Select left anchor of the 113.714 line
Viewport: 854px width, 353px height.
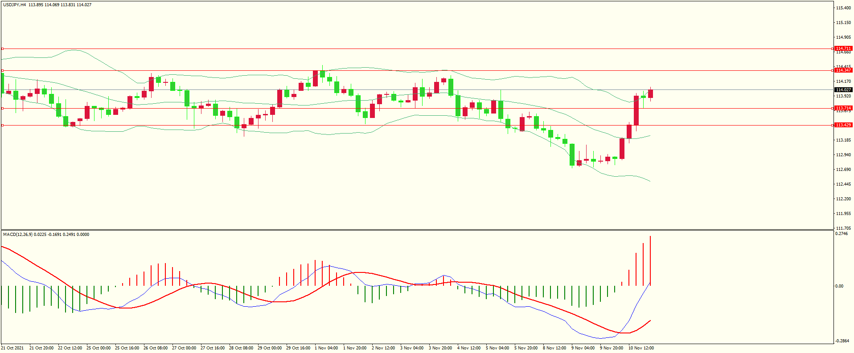[x=3, y=108]
